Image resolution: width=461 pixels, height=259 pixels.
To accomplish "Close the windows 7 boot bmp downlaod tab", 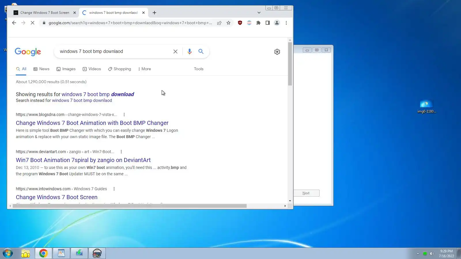I will pos(143,13).
